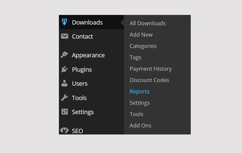Click the Plugins plug icon
This screenshot has height=153, width=242.
(x=65, y=69)
